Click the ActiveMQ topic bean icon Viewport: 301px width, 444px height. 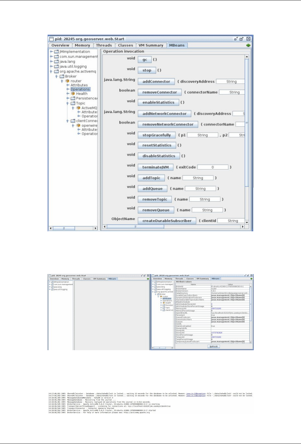point(78,108)
